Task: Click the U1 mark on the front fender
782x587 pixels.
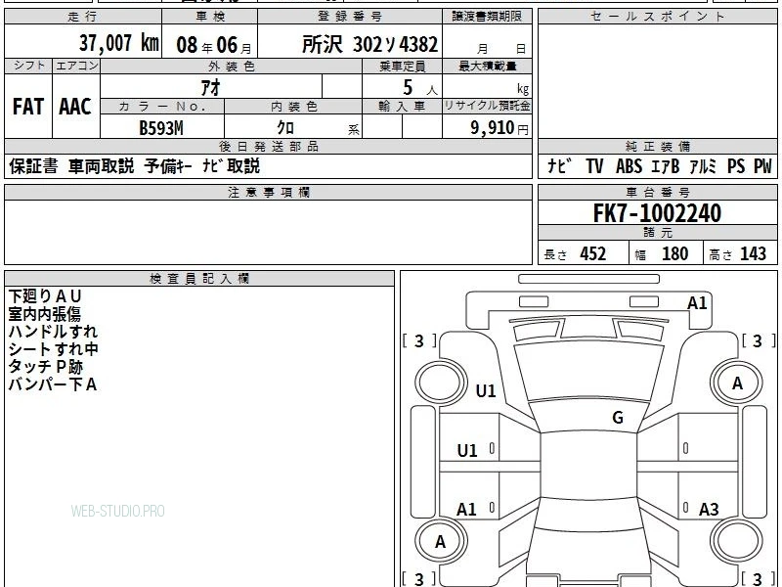Action: (x=486, y=390)
